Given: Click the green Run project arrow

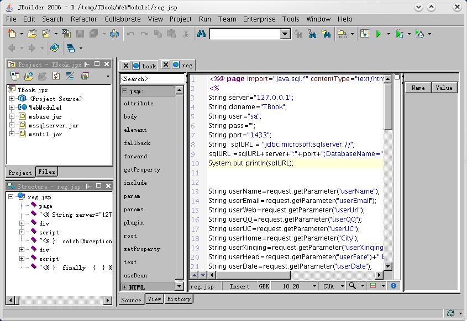Looking at the screenshot, I should [379, 34].
